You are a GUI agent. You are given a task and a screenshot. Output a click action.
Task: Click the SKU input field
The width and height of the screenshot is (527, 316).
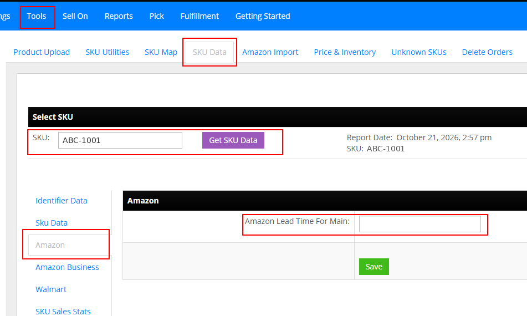click(120, 140)
